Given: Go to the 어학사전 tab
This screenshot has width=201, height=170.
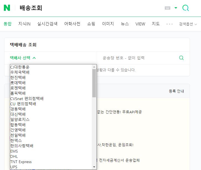Looking at the screenshot, I should 72,24.
